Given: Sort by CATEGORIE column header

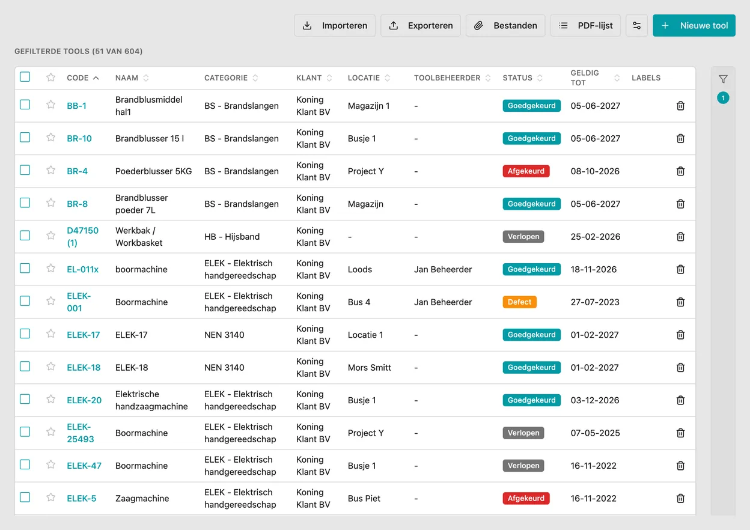Looking at the screenshot, I should (x=231, y=78).
